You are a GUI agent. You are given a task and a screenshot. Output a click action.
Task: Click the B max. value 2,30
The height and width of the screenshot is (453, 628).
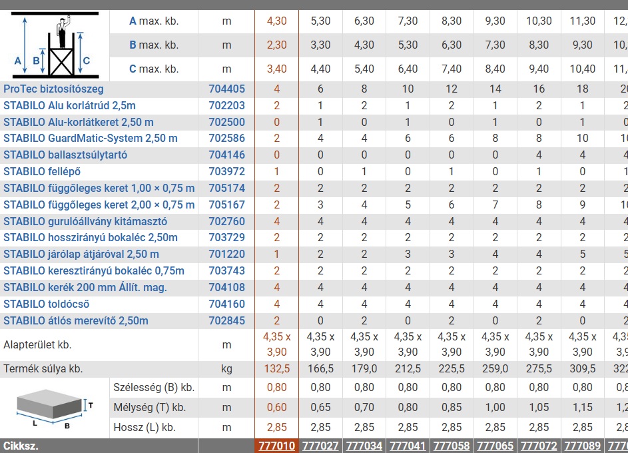pyautogui.click(x=277, y=45)
